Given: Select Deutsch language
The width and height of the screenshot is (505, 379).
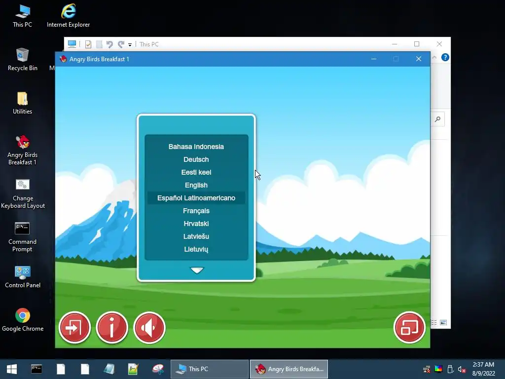Looking at the screenshot, I should click(196, 159).
